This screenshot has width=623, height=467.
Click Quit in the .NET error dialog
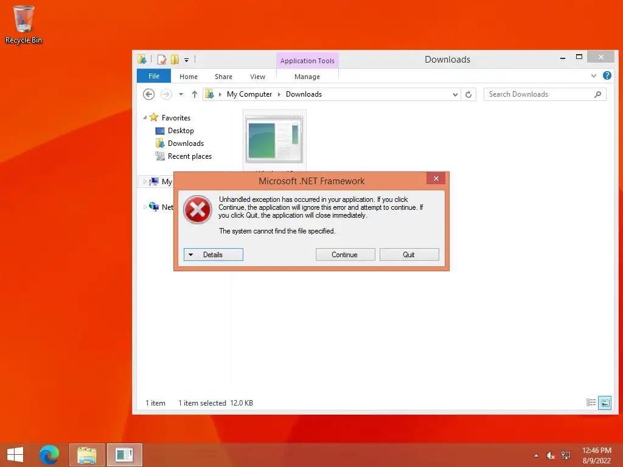(409, 255)
